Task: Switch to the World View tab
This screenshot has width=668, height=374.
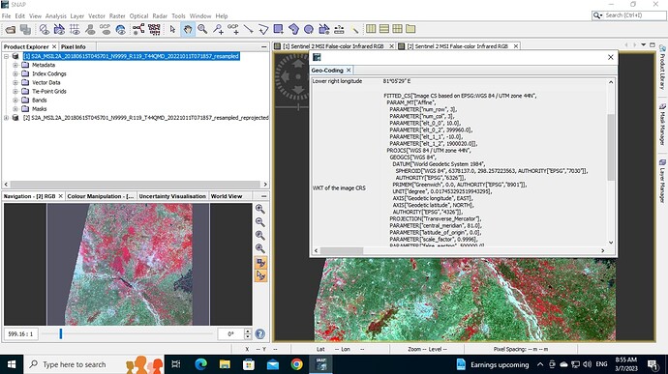Action: pyautogui.click(x=227, y=196)
